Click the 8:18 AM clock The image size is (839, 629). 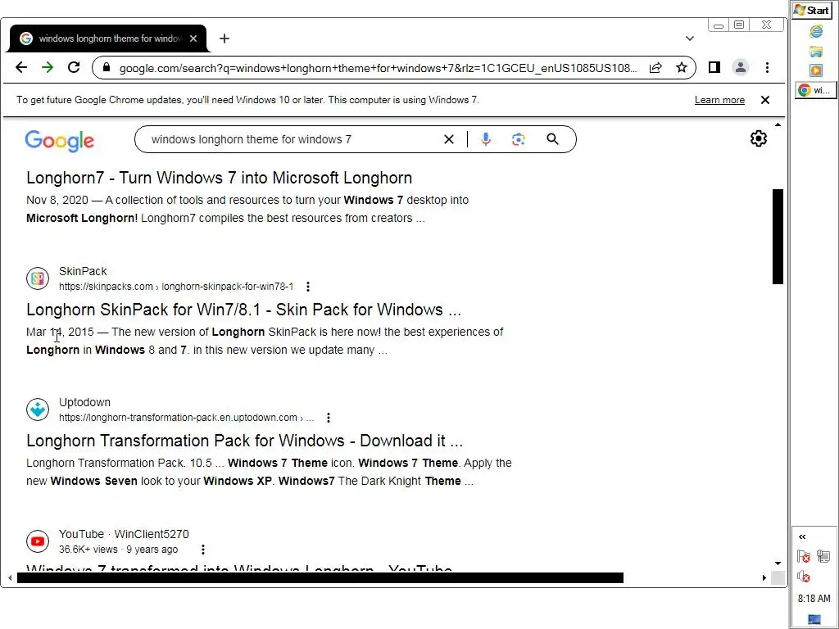814,599
